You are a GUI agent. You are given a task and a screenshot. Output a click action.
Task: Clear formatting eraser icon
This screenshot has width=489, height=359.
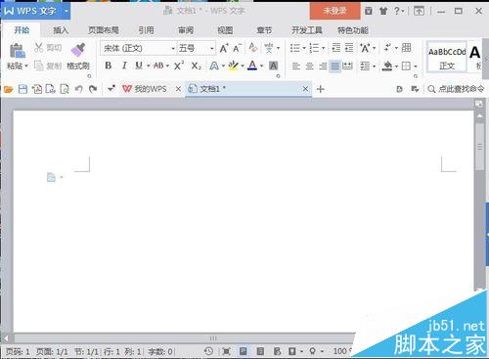[253, 48]
